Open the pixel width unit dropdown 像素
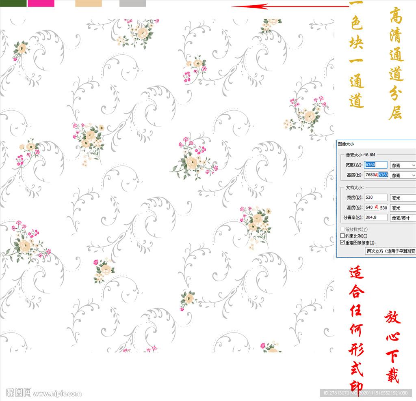Screen dimensions: 416x401 (403, 165)
